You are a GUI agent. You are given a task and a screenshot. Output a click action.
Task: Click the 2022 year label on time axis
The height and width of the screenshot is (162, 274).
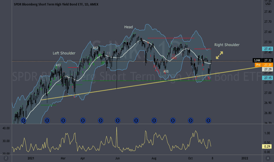pyautogui.click(x=245, y=158)
